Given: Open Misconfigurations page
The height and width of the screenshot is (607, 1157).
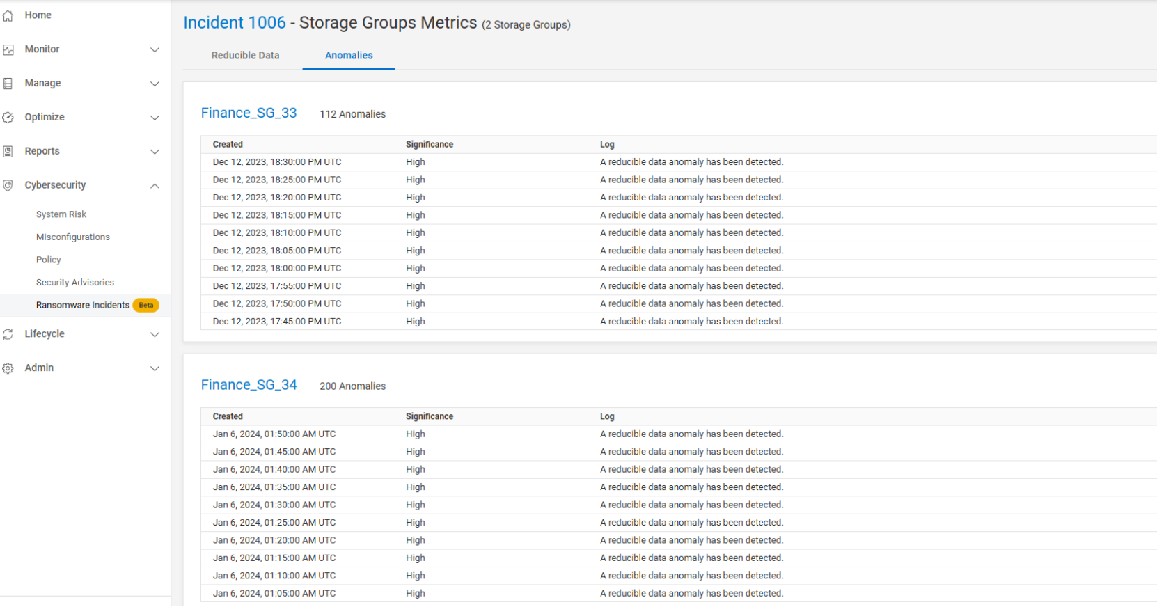Looking at the screenshot, I should click(73, 237).
